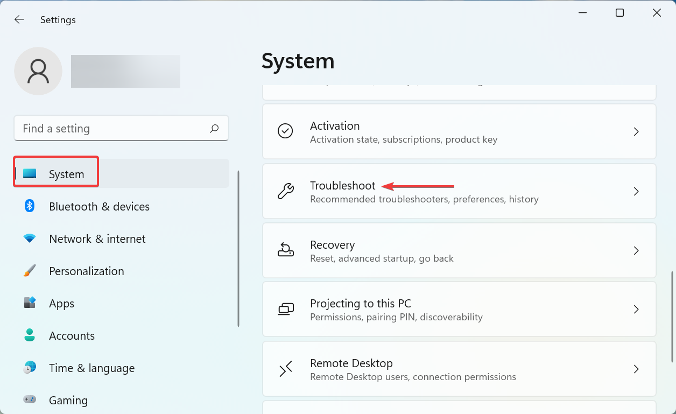Viewport: 676px width, 414px height.
Task: Click the back arrow button
Action: pyautogui.click(x=19, y=19)
